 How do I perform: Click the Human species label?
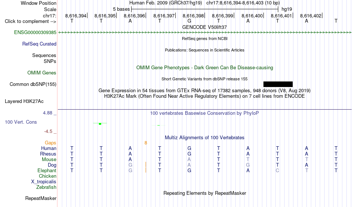[49, 148]
